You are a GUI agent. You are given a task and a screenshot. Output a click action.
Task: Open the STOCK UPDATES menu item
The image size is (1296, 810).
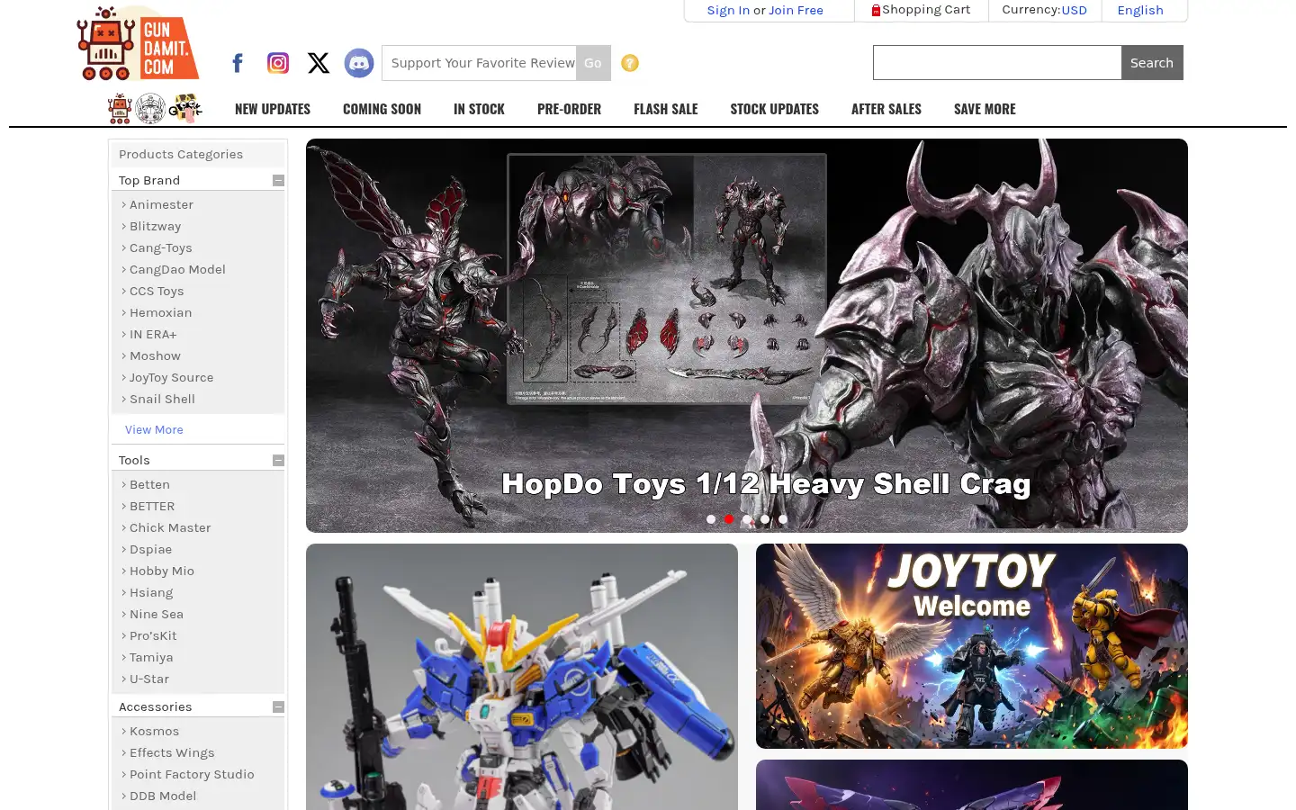pyautogui.click(x=775, y=109)
